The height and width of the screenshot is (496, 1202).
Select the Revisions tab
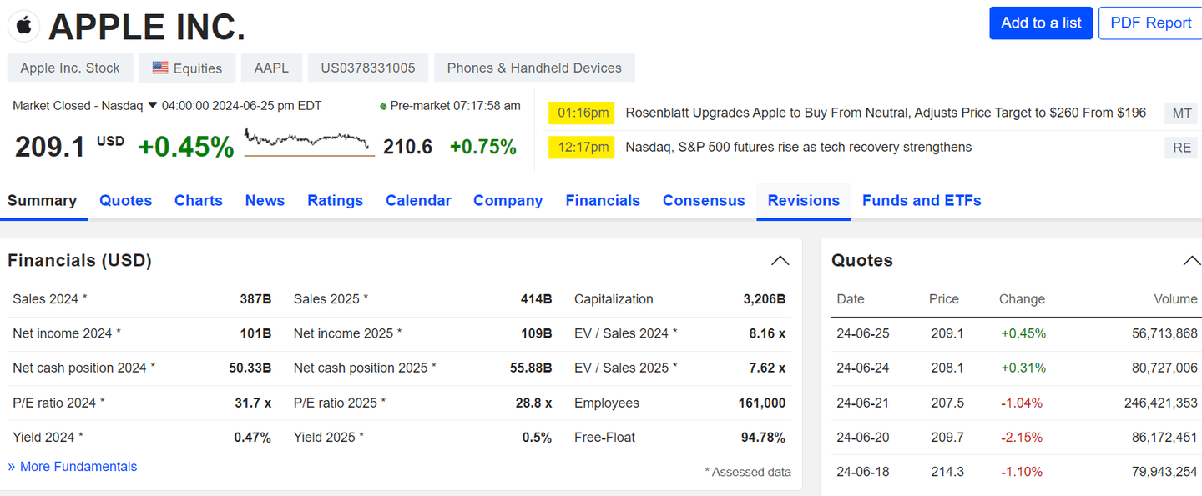803,200
